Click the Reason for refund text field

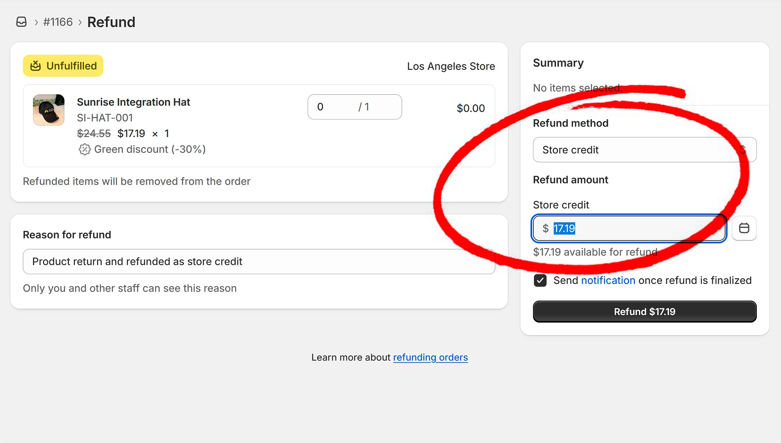pos(259,261)
